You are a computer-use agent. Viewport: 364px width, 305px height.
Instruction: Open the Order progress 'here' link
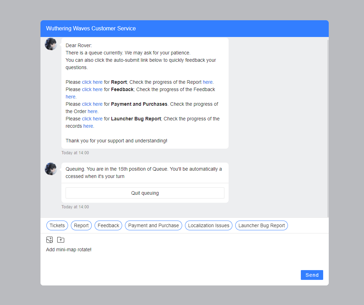tap(92, 111)
